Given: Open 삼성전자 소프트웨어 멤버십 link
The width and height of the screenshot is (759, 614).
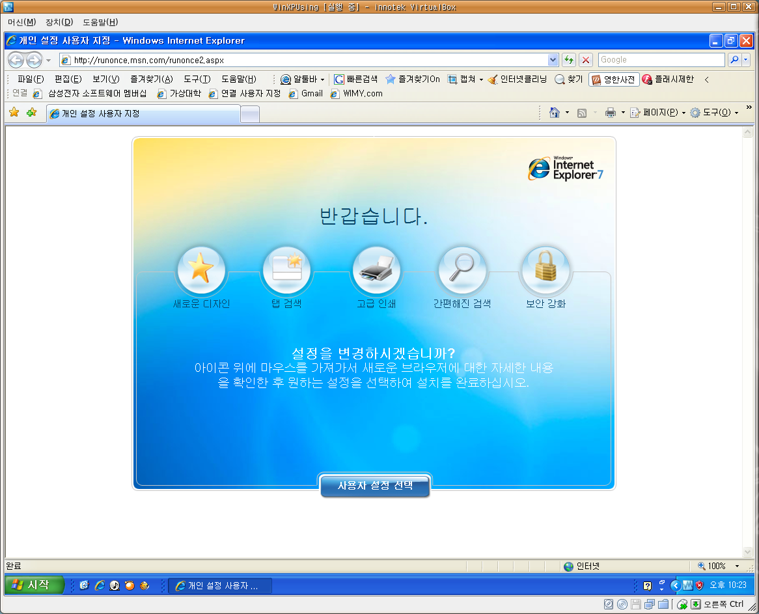Looking at the screenshot, I should pos(90,94).
